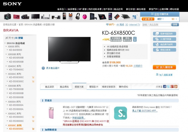Click 加入追蹤清單 wishlist link
Screen dimensions: 188x132
coord(164,75)
